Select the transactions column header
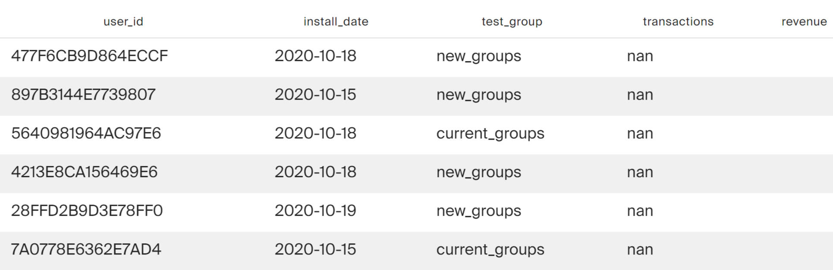The image size is (833, 270). pos(678,21)
